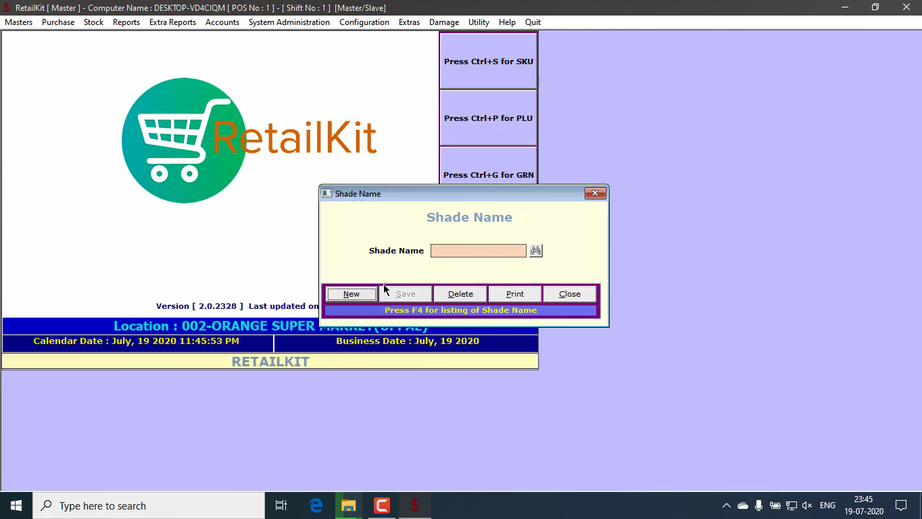922x519 pixels.
Task: Click the binoculars search icon beside Shade Name
Action: 535,251
